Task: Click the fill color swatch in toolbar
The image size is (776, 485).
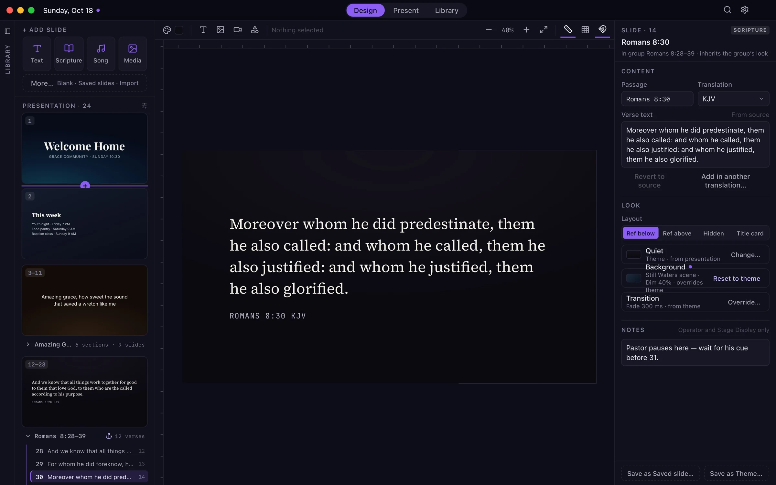Action: 179,30
